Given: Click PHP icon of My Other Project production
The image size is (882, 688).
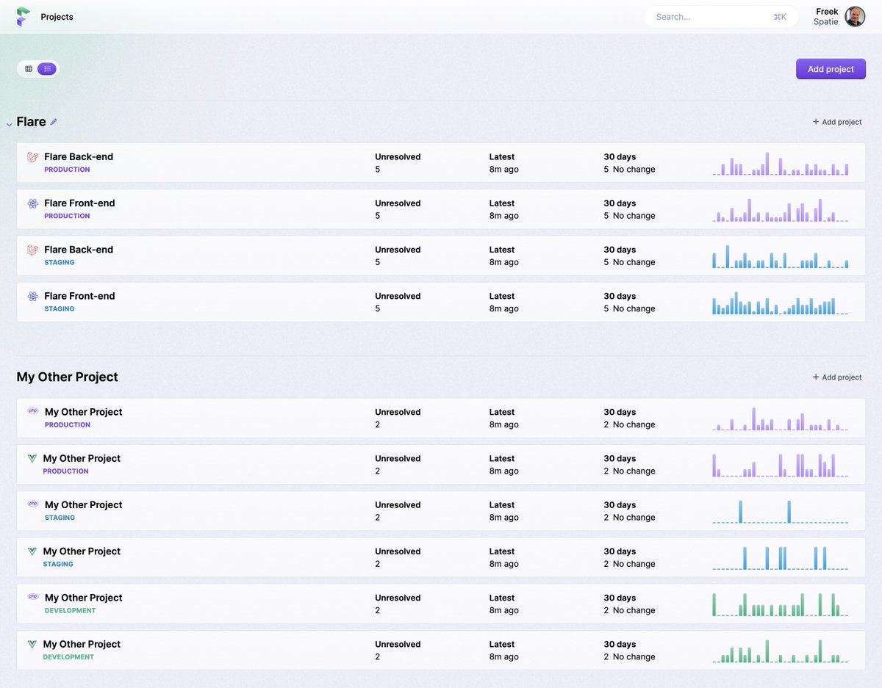Looking at the screenshot, I should (33, 411).
